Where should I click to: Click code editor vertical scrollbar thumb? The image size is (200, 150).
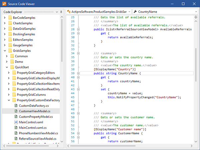coord(196,65)
